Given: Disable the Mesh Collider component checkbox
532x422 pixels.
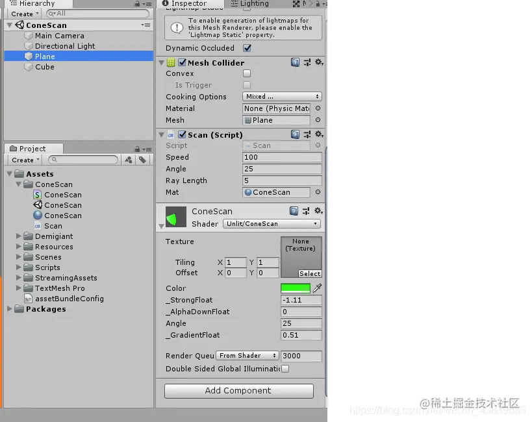Looking at the screenshot, I should [x=182, y=62].
